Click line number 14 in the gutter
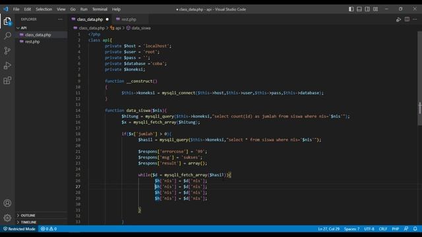This screenshot has height=237, width=422. (78, 111)
